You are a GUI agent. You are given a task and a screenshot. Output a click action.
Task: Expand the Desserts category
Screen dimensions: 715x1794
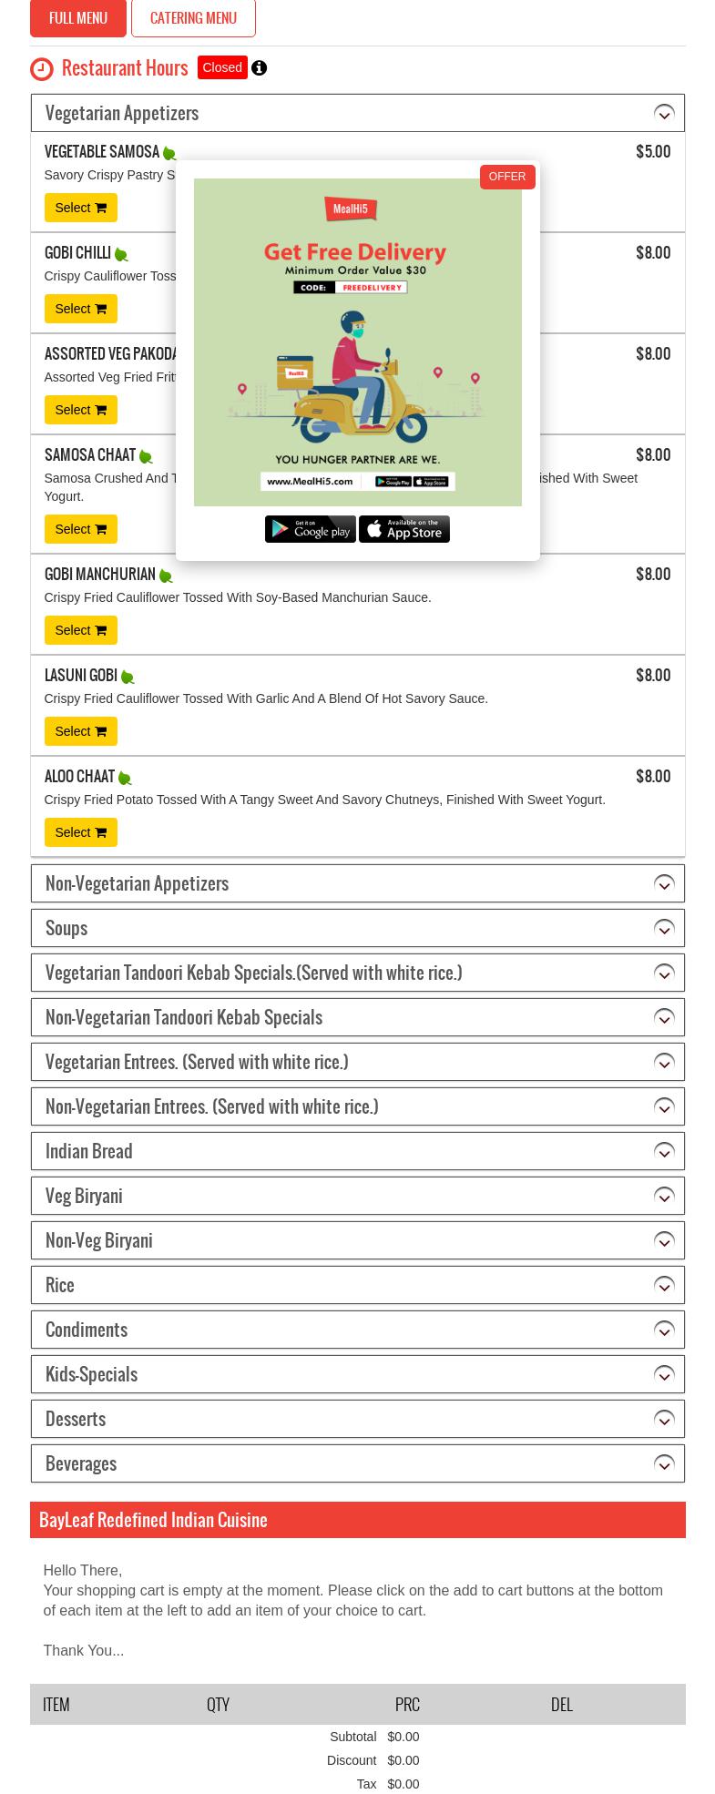click(664, 1420)
